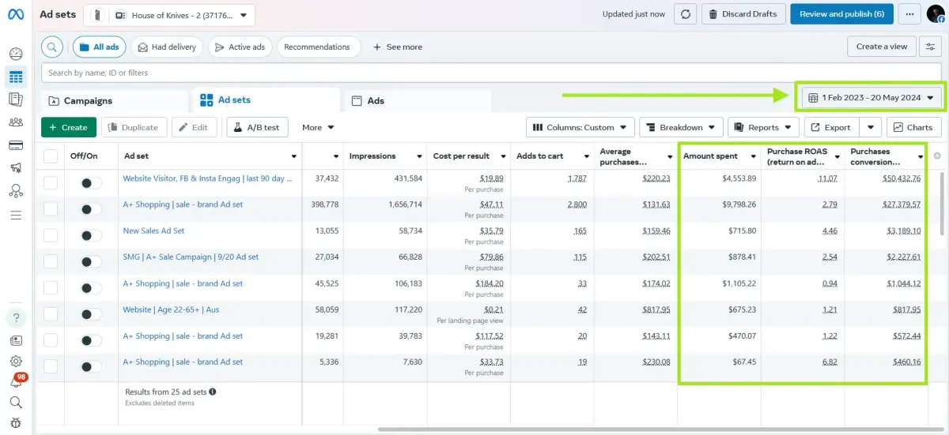Viewport: 949px width, 435px height.
Task: Open the three-dot more options button
Action: [910, 14]
